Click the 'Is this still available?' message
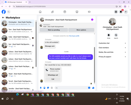Image resolution: width=131 pixels, height=105 pixels. pyautogui.click(x=52, y=42)
